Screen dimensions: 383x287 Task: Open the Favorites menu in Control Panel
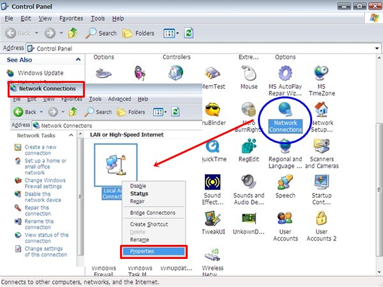(71, 18)
